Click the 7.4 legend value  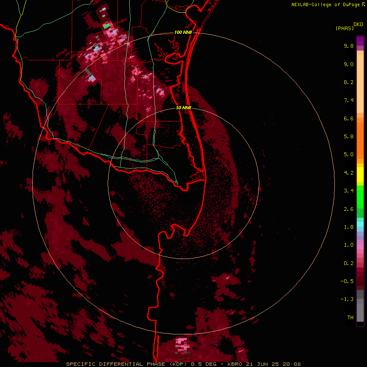(349, 100)
